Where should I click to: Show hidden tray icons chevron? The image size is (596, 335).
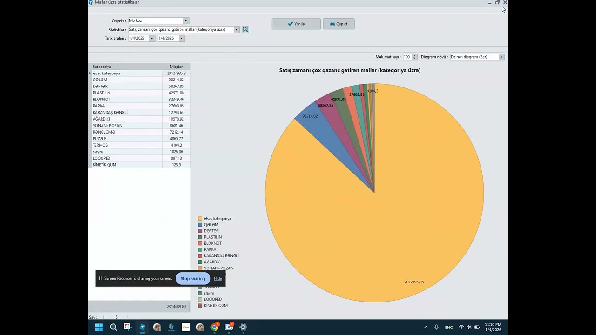click(426, 327)
